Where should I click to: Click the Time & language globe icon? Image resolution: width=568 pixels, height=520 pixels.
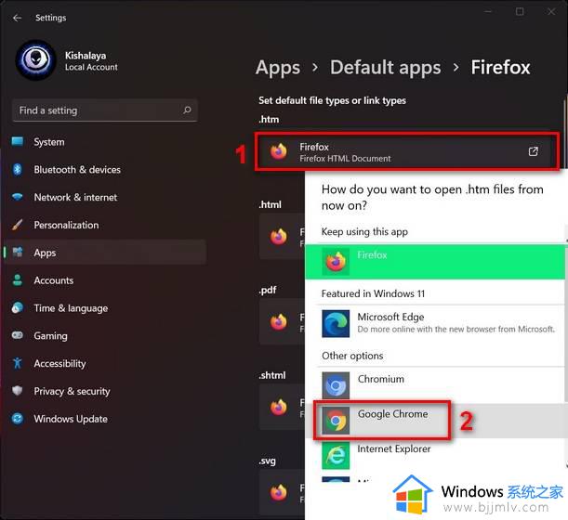tap(17, 308)
